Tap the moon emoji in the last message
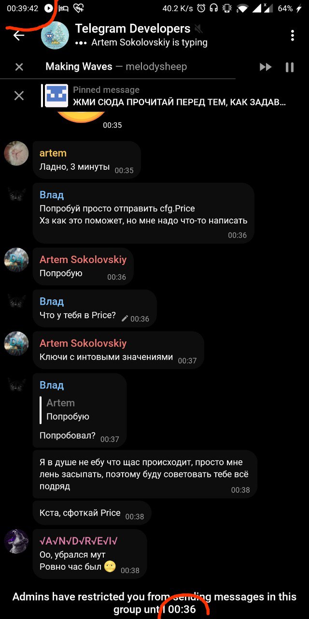 [110, 567]
